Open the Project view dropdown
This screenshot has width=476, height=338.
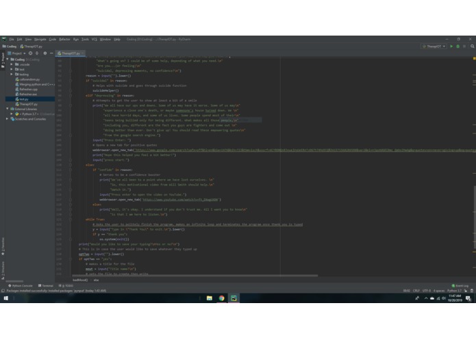click(17, 53)
